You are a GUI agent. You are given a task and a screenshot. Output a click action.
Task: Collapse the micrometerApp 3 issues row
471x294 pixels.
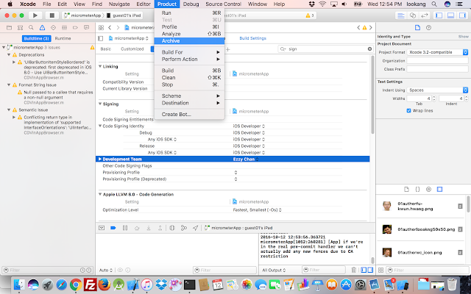[x=4, y=47]
